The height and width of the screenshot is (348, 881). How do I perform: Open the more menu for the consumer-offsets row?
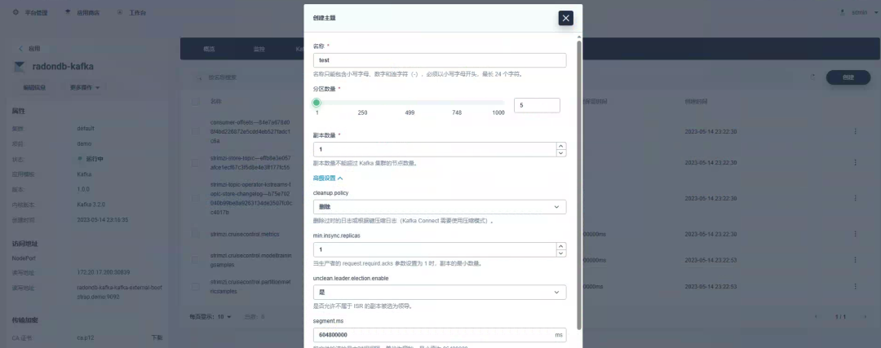(x=855, y=131)
